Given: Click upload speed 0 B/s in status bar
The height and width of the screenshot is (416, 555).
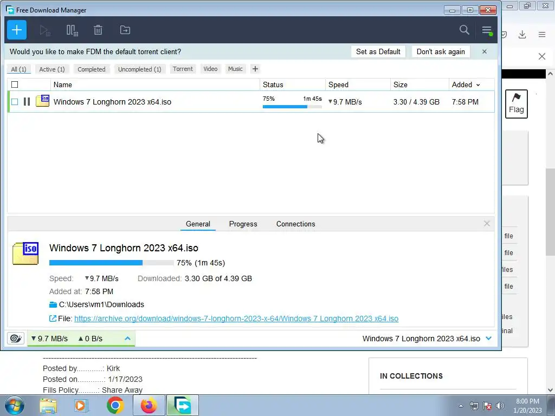Looking at the screenshot, I should 91,339.
